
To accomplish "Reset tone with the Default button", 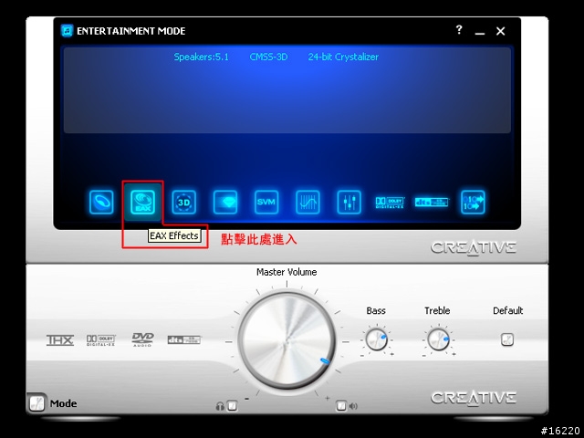I will [507, 339].
